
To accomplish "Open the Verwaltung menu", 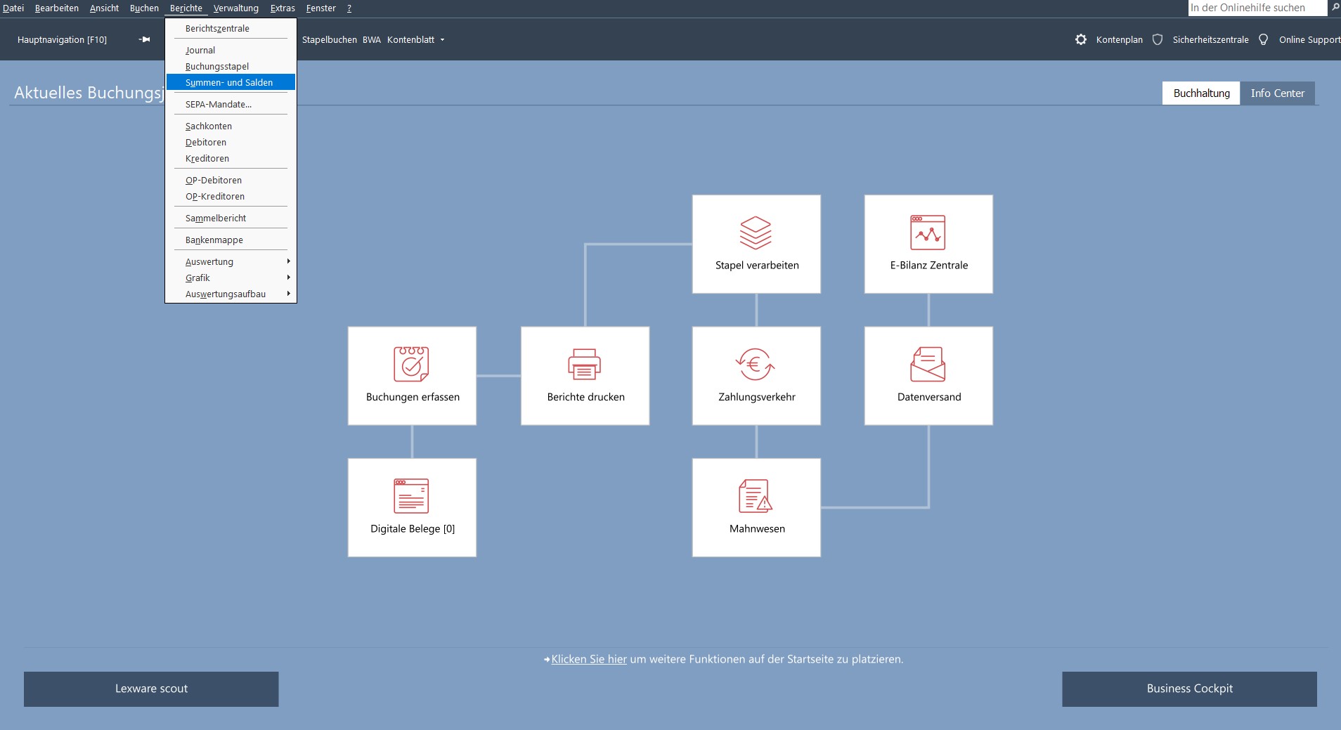I will pyautogui.click(x=236, y=8).
